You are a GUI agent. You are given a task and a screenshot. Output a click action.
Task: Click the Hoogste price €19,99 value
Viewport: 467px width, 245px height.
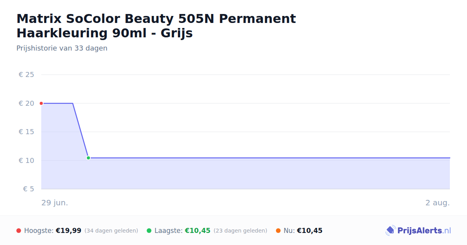(68, 231)
